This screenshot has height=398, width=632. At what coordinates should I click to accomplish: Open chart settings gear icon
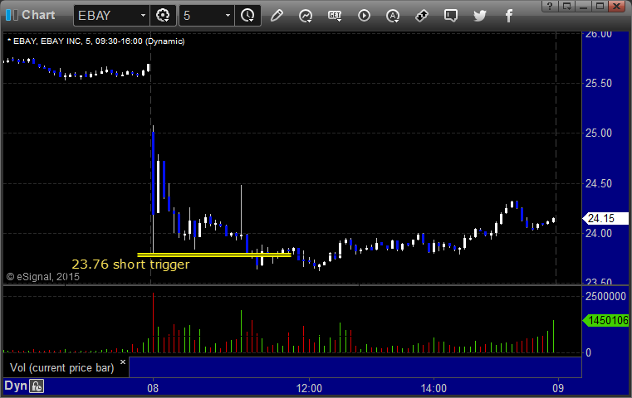coord(163,15)
